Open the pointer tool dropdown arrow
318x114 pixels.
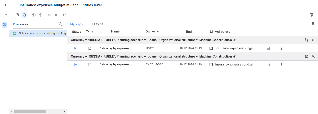click(10, 15)
